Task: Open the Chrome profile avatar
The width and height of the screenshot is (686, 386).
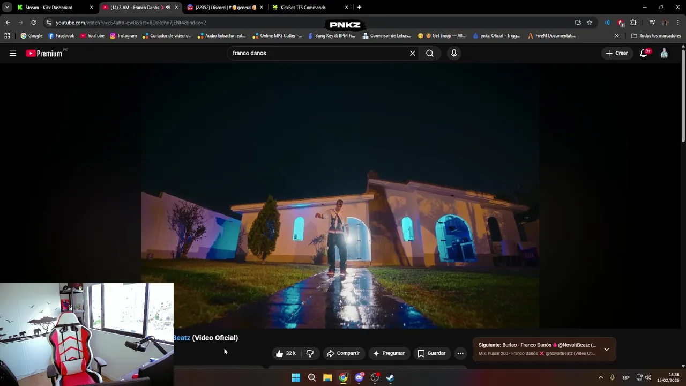Action: pyautogui.click(x=665, y=23)
